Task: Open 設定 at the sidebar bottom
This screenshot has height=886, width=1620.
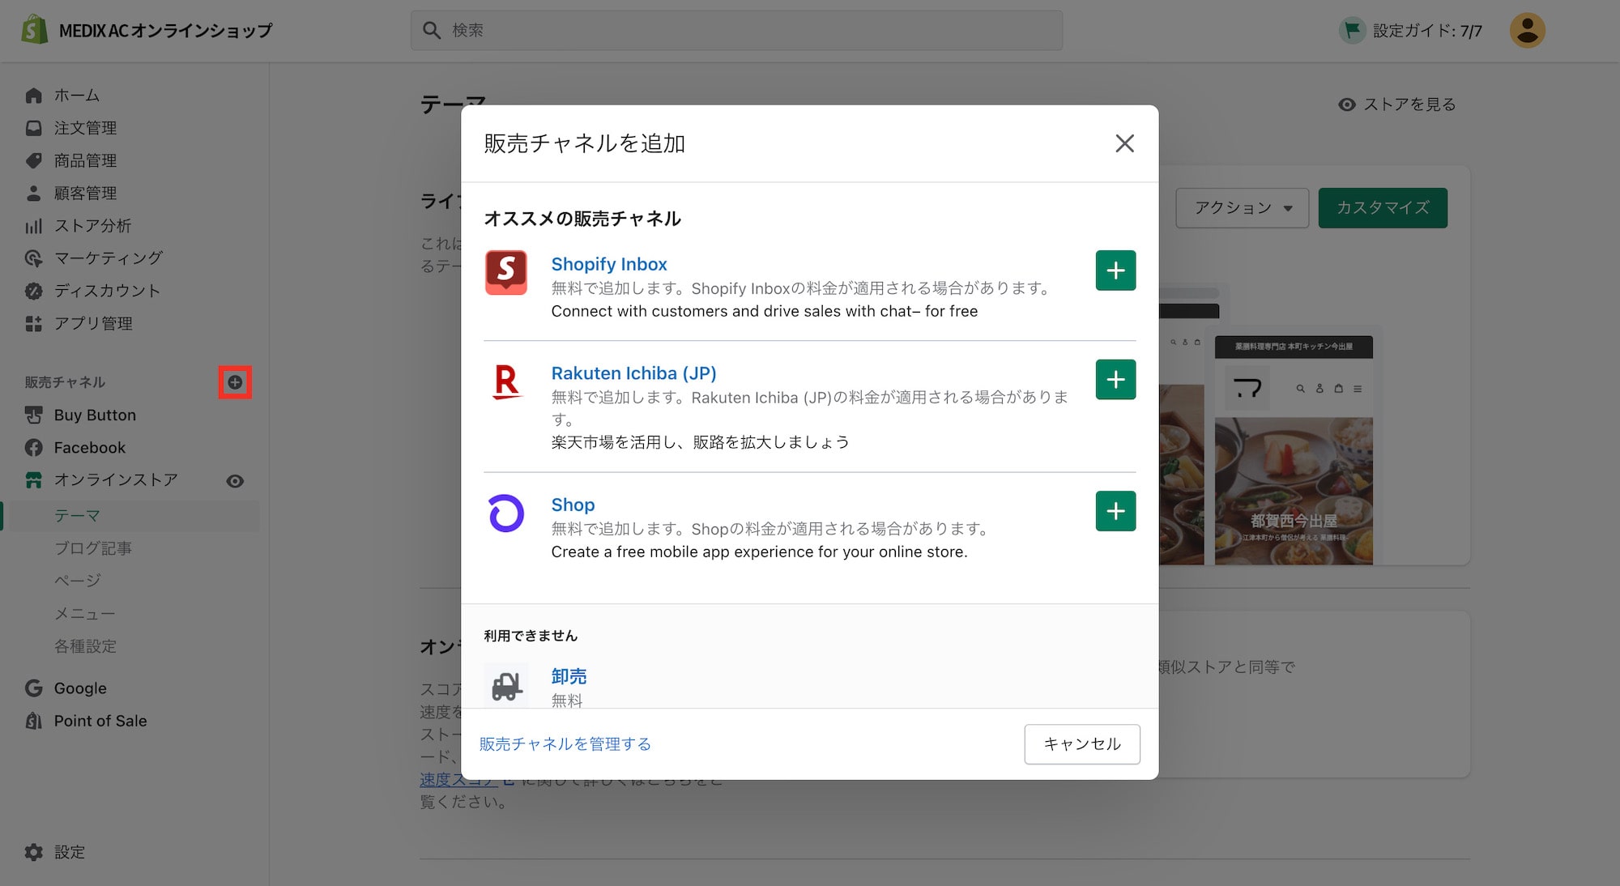Action: (x=69, y=852)
